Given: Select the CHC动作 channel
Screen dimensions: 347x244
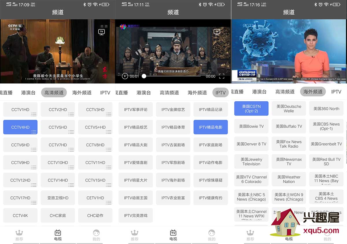Looking at the screenshot, I should pyautogui.click(x=95, y=215).
